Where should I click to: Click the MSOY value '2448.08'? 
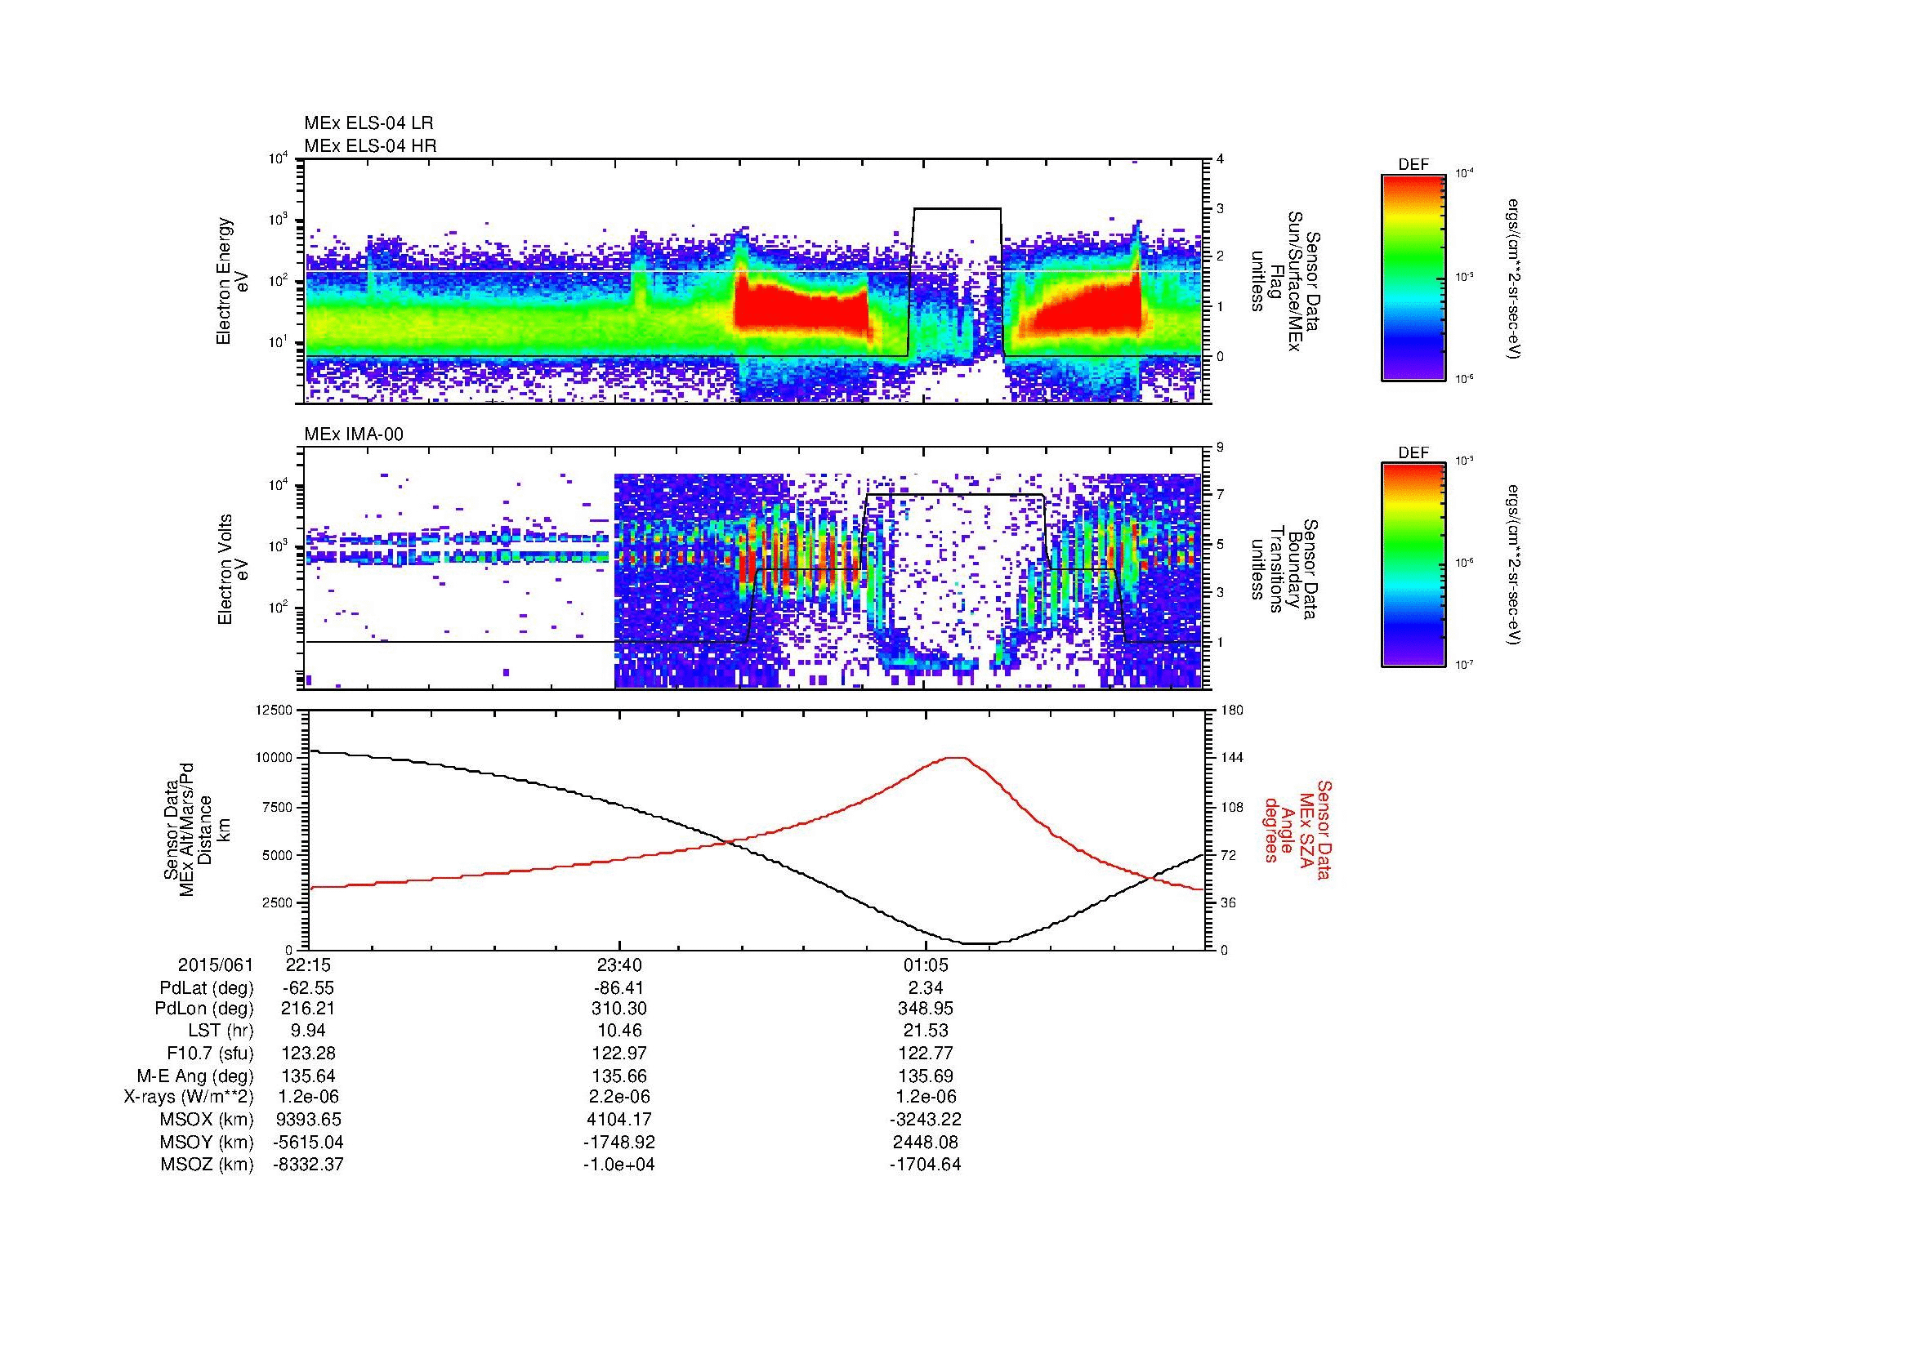tap(925, 1142)
